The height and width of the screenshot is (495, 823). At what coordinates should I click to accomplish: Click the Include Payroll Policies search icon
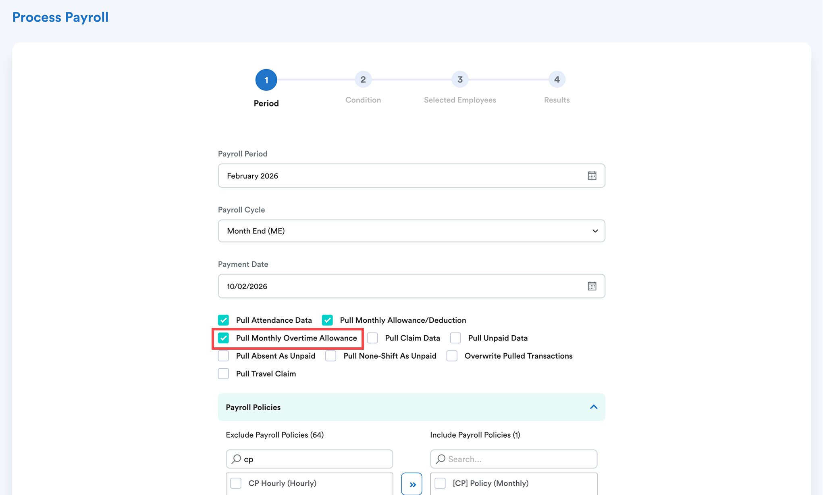[x=441, y=459]
